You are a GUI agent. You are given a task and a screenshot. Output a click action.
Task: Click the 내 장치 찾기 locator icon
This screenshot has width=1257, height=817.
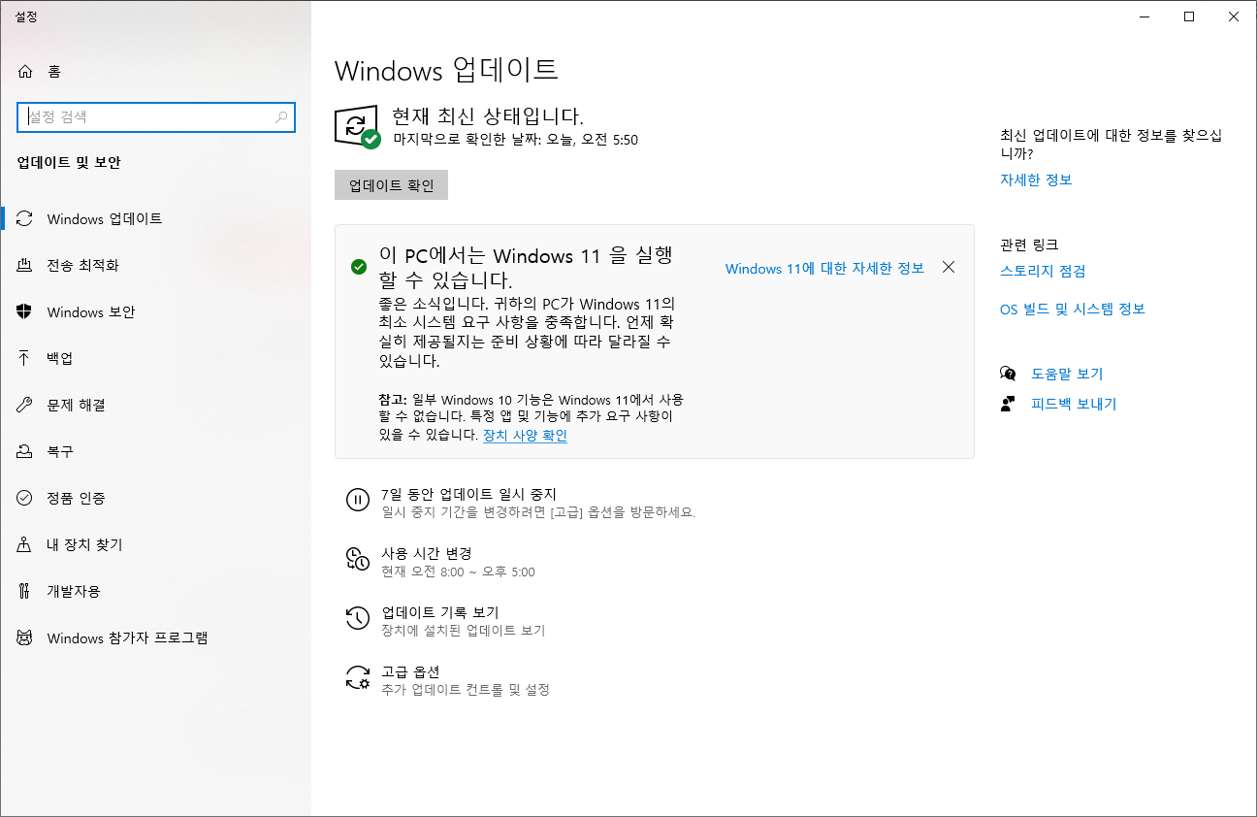[25, 545]
